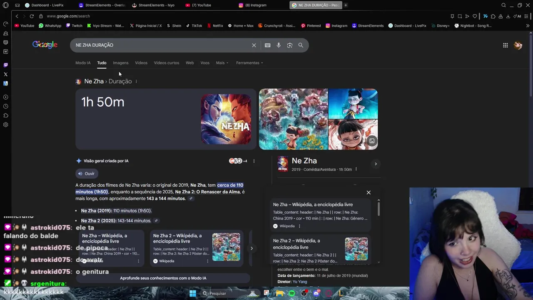Screen dimensions: 533x300
Task: Copy link after the Ne Zha 2 bullet
Action: pos(156,220)
